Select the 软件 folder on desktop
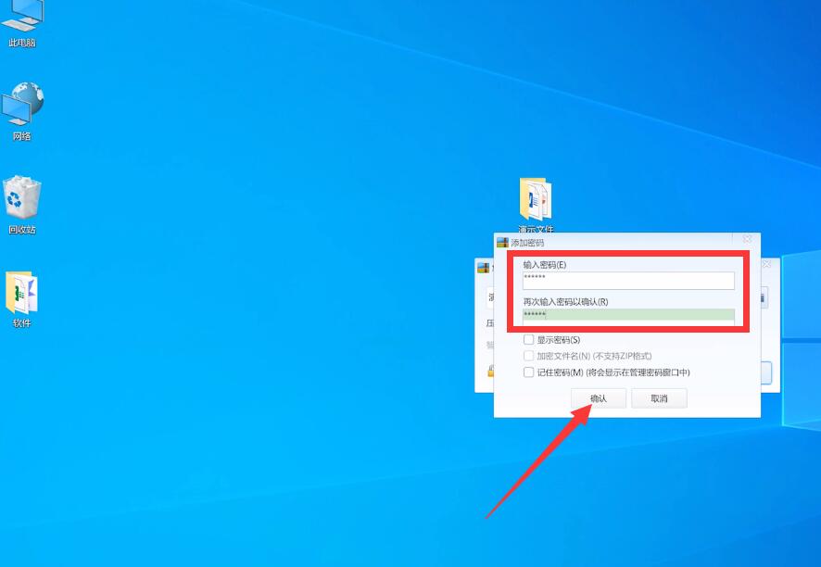The image size is (821, 567). (22, 293)
